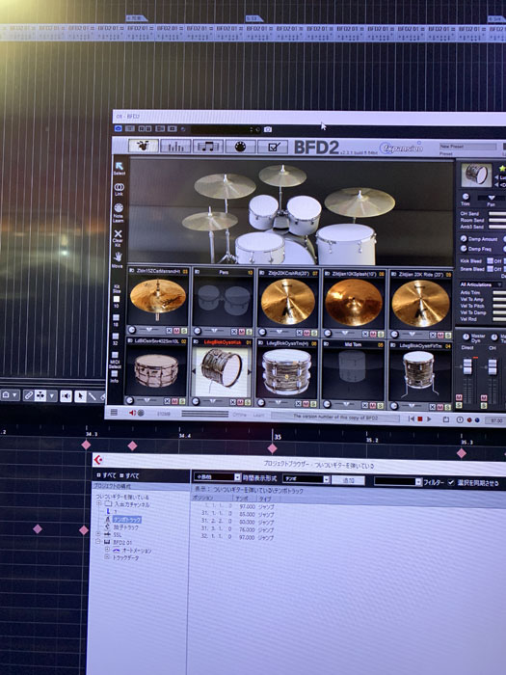Click the Add button in Project Browser
The width and height of the screenshot is (506, 675).
tap(348, 480)
